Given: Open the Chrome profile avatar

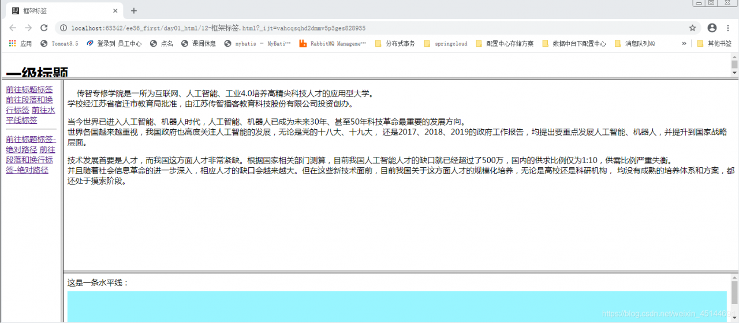Looking at the screenshot, I should tap(712, 28).
